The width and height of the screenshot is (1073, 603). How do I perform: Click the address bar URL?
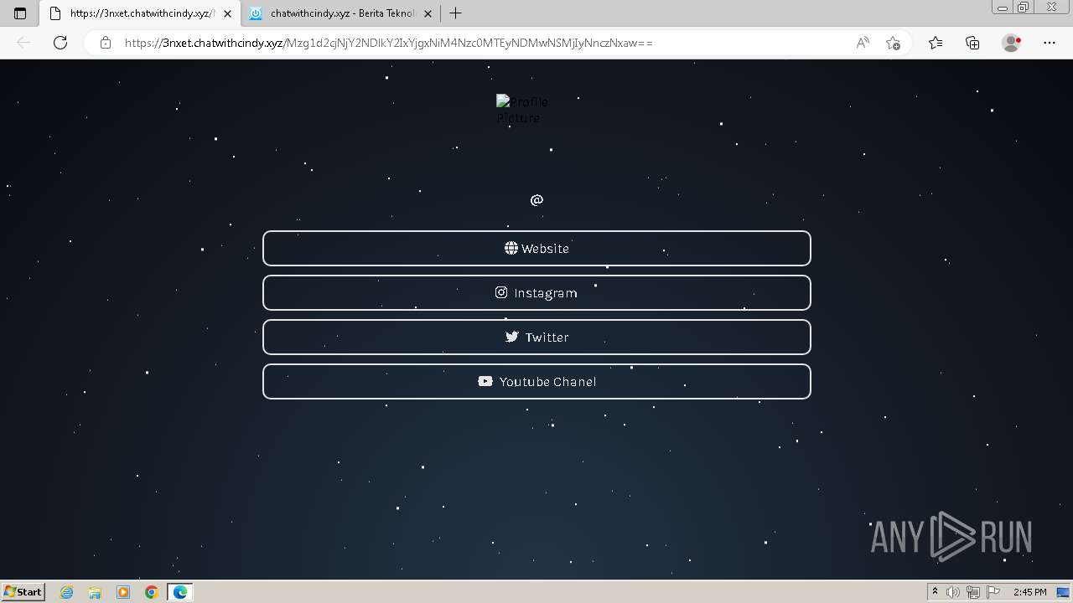pyautogui.click(x=388, y=43)
